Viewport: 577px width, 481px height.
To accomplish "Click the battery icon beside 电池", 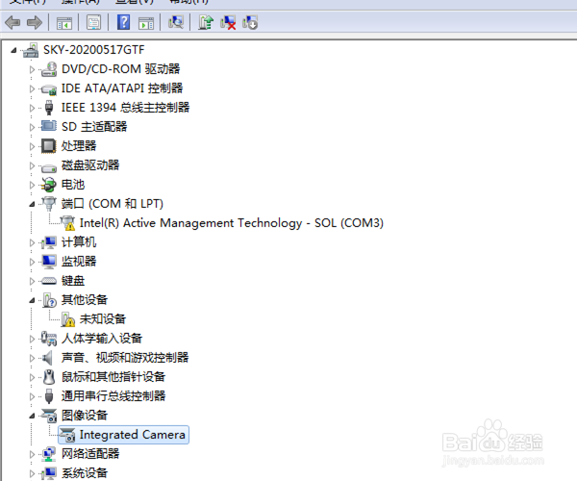I will (49, 185).
